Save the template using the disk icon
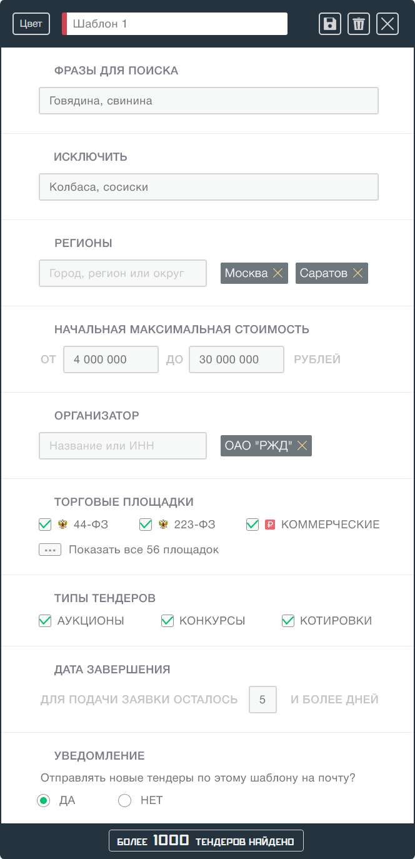The height and width of the screenshot is (859, 415). (x=329, y=24)
